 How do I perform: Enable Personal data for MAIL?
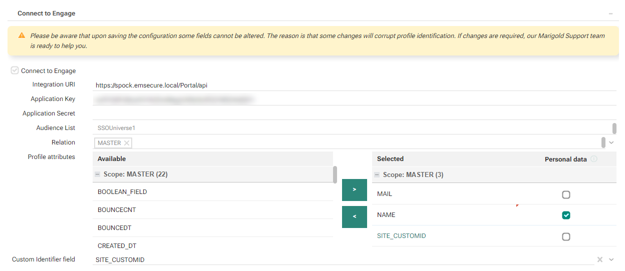point(566,194)
